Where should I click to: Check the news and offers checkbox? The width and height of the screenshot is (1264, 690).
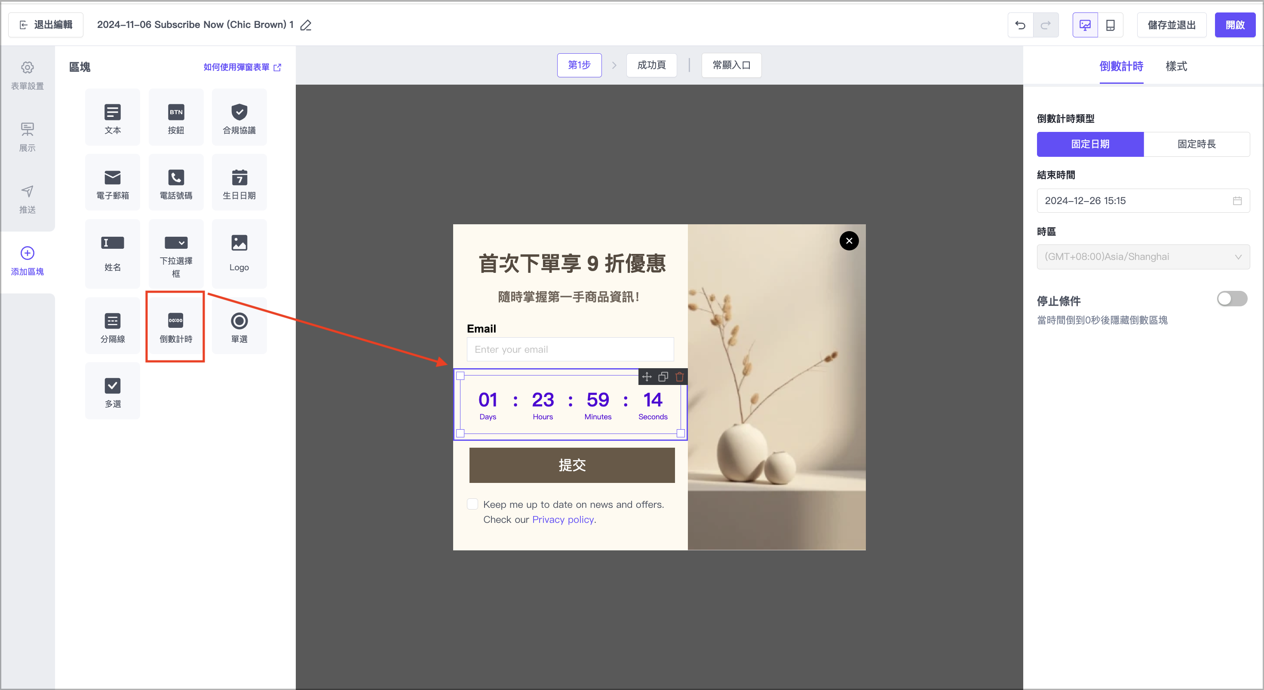click(x=472, y=504)
